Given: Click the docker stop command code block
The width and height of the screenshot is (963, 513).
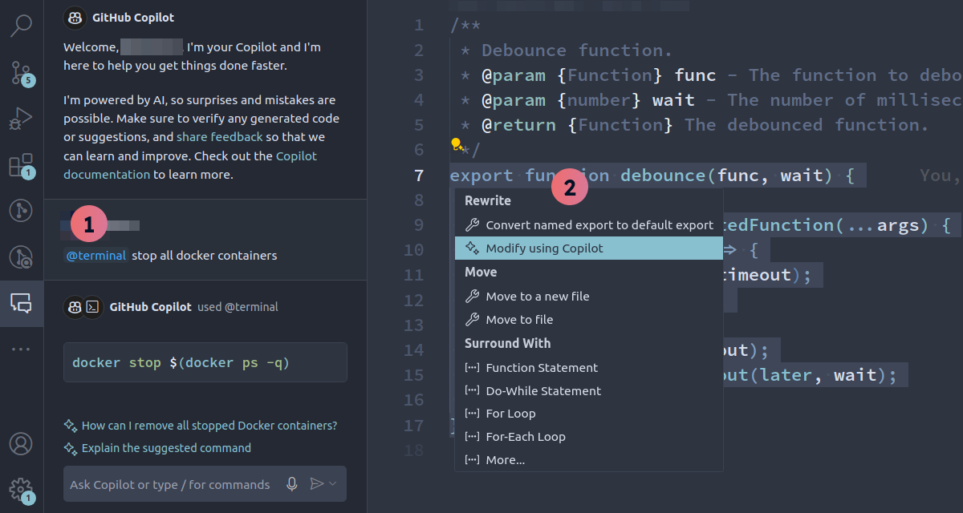Looking at the screenshot, I should tap(205, 363).
